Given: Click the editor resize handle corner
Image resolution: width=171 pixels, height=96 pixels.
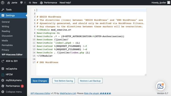Looking at the screenshot, I should [145, 75].
